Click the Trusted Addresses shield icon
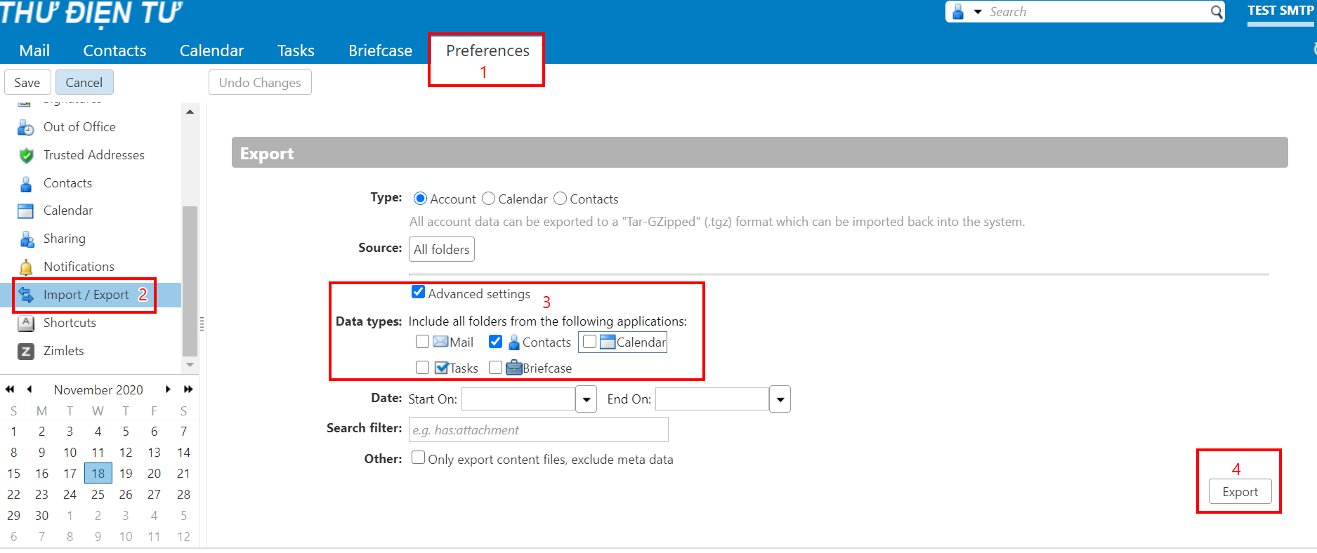This screenshot has width=1317, height=553. pos(26,155)
